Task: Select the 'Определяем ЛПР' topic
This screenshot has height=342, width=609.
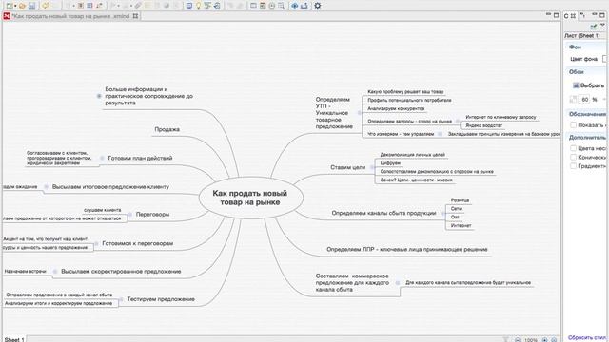Action: click(x=407, y=249)
